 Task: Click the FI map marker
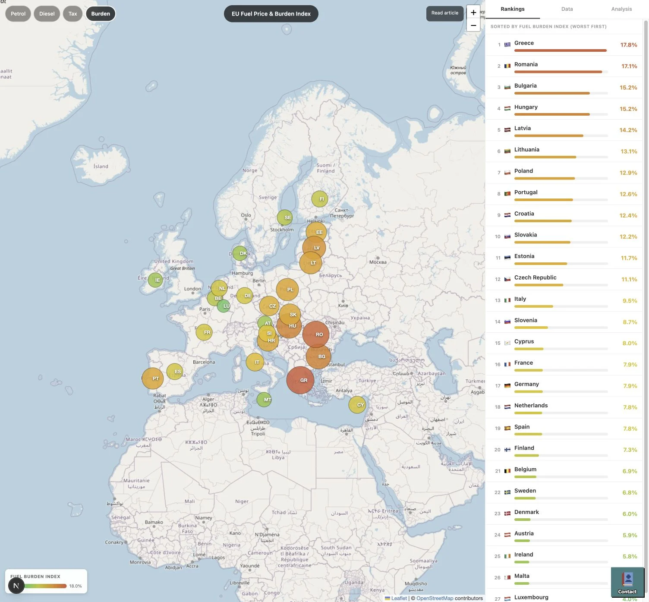click(x=320, y=199)
